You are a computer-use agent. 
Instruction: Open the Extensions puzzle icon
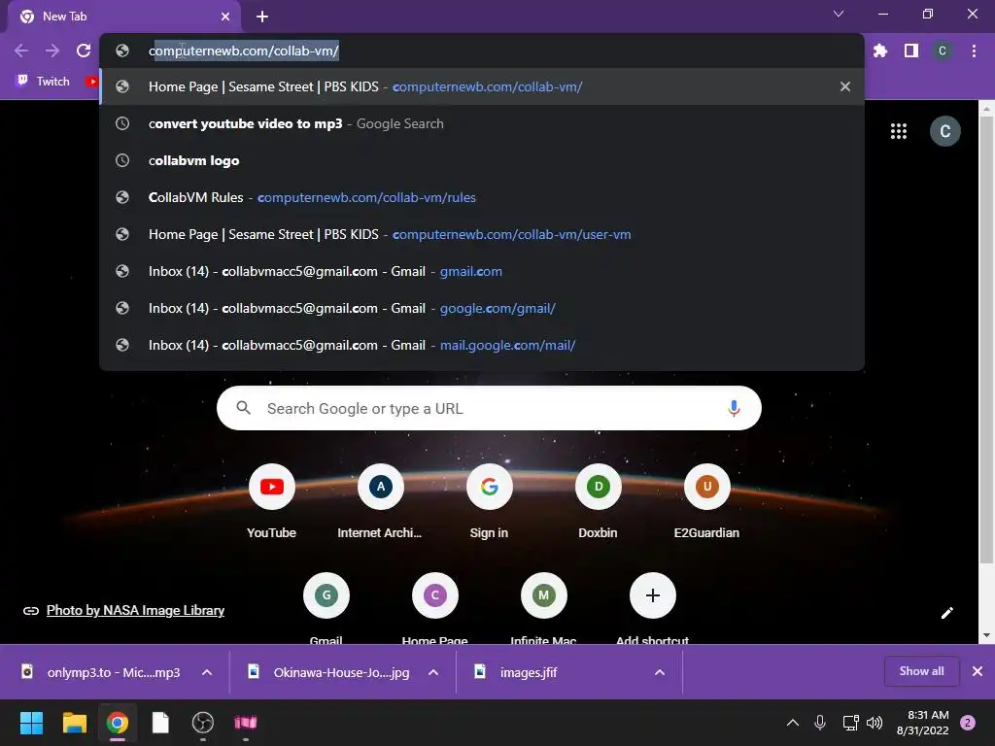pyautogui.click(x=880, y=51)
